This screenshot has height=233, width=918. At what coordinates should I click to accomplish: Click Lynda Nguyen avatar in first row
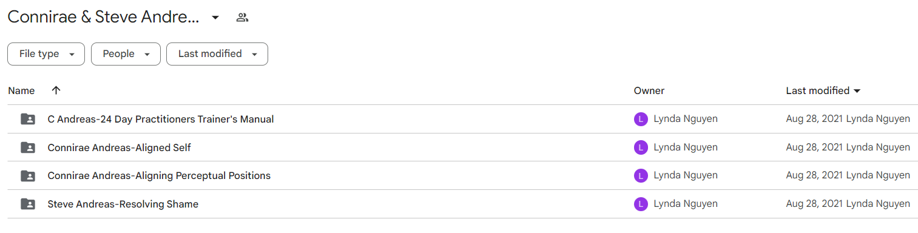tap(641, 120)
